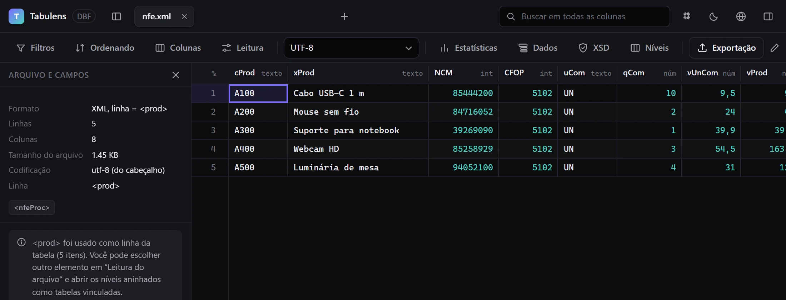Open the Ordenando sorting options

click(105, 48)
